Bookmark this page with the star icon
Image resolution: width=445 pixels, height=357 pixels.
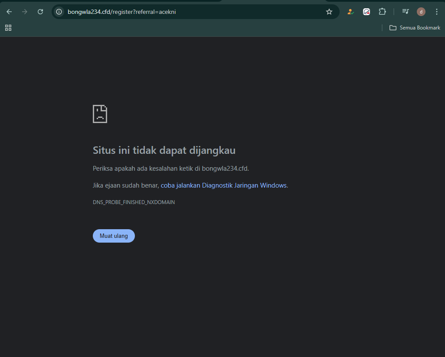point(329,12)
